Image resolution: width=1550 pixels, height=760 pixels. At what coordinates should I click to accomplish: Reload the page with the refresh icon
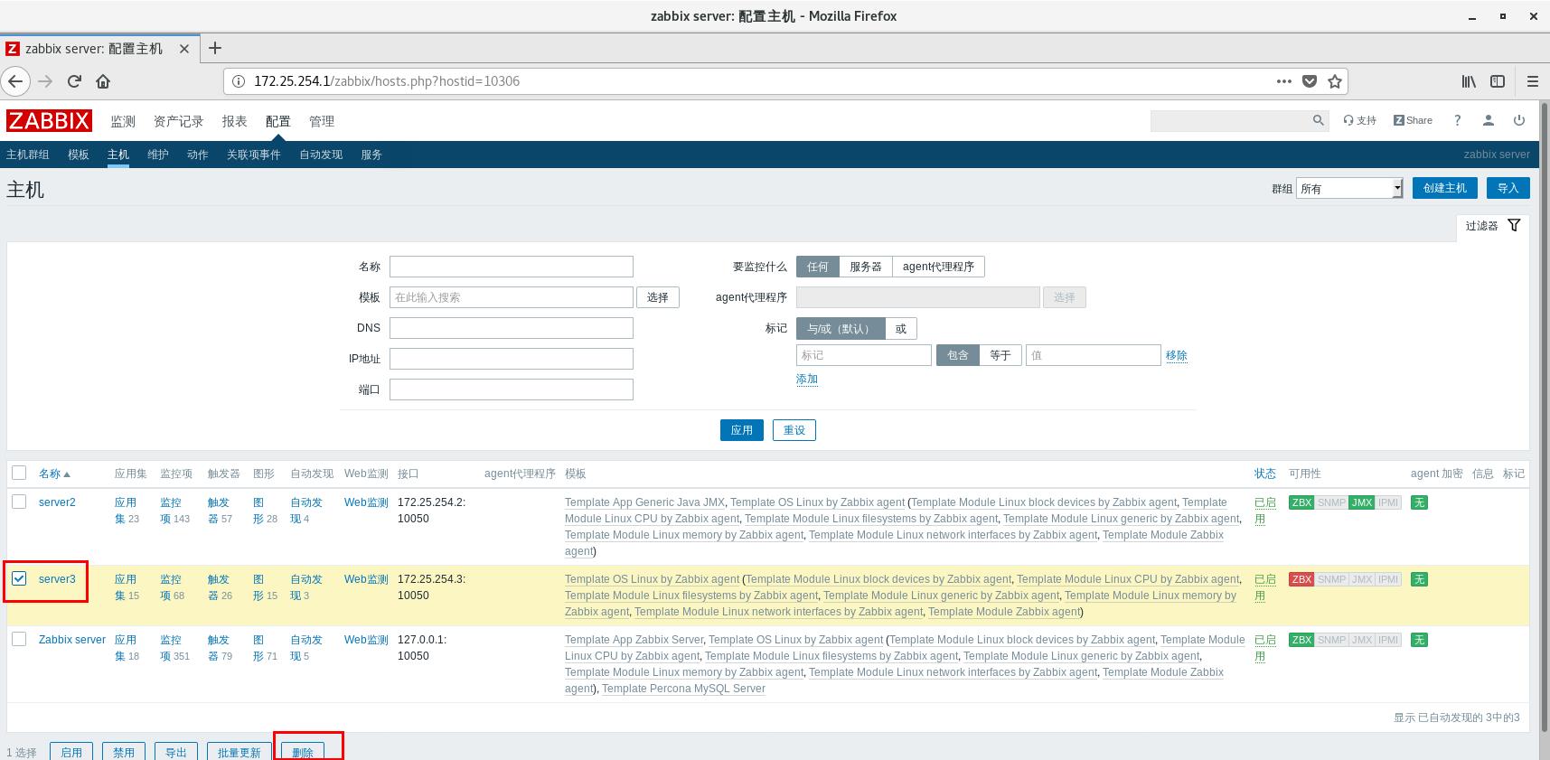74,81
